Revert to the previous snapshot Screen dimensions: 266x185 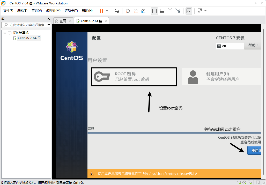136,11
